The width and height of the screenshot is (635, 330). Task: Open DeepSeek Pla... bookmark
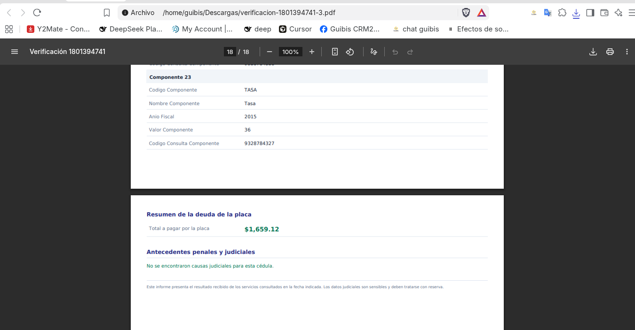pos(131,29)
